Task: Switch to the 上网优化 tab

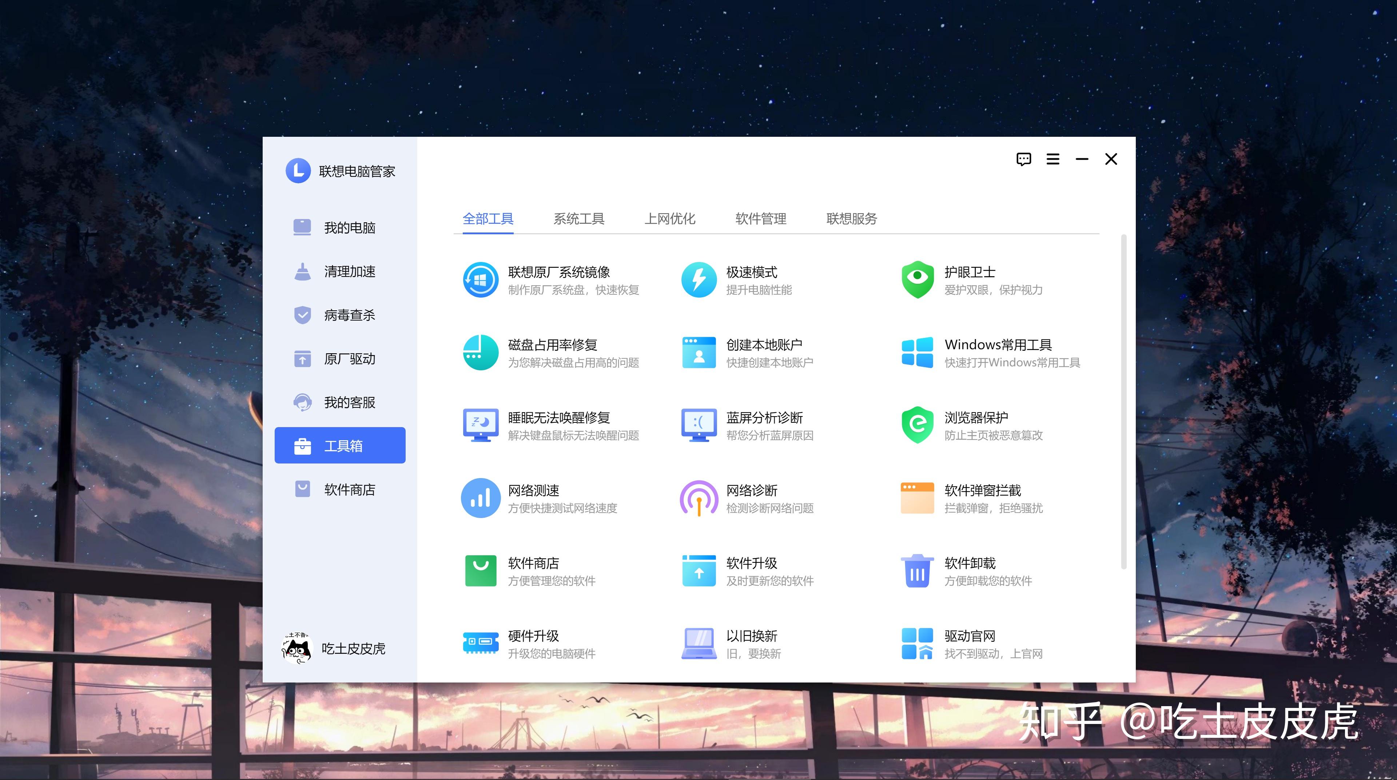Action: tap(670, 219)
